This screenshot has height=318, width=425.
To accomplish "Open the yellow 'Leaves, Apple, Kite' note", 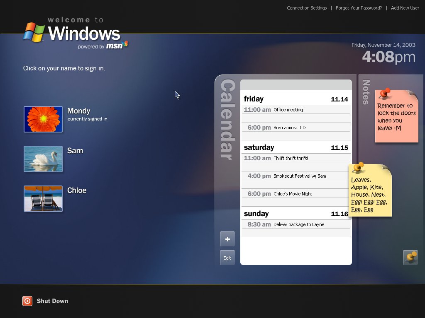I will tap(370, 190).
